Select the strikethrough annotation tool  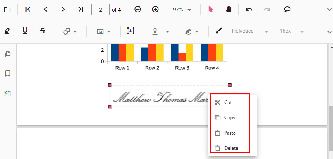click(43, 31)
